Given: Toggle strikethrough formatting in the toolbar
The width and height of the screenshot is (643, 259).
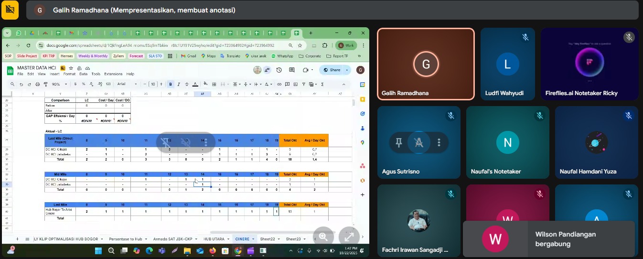Looking at the screenshot, I should pyautogui.click(x=186, y=84).
